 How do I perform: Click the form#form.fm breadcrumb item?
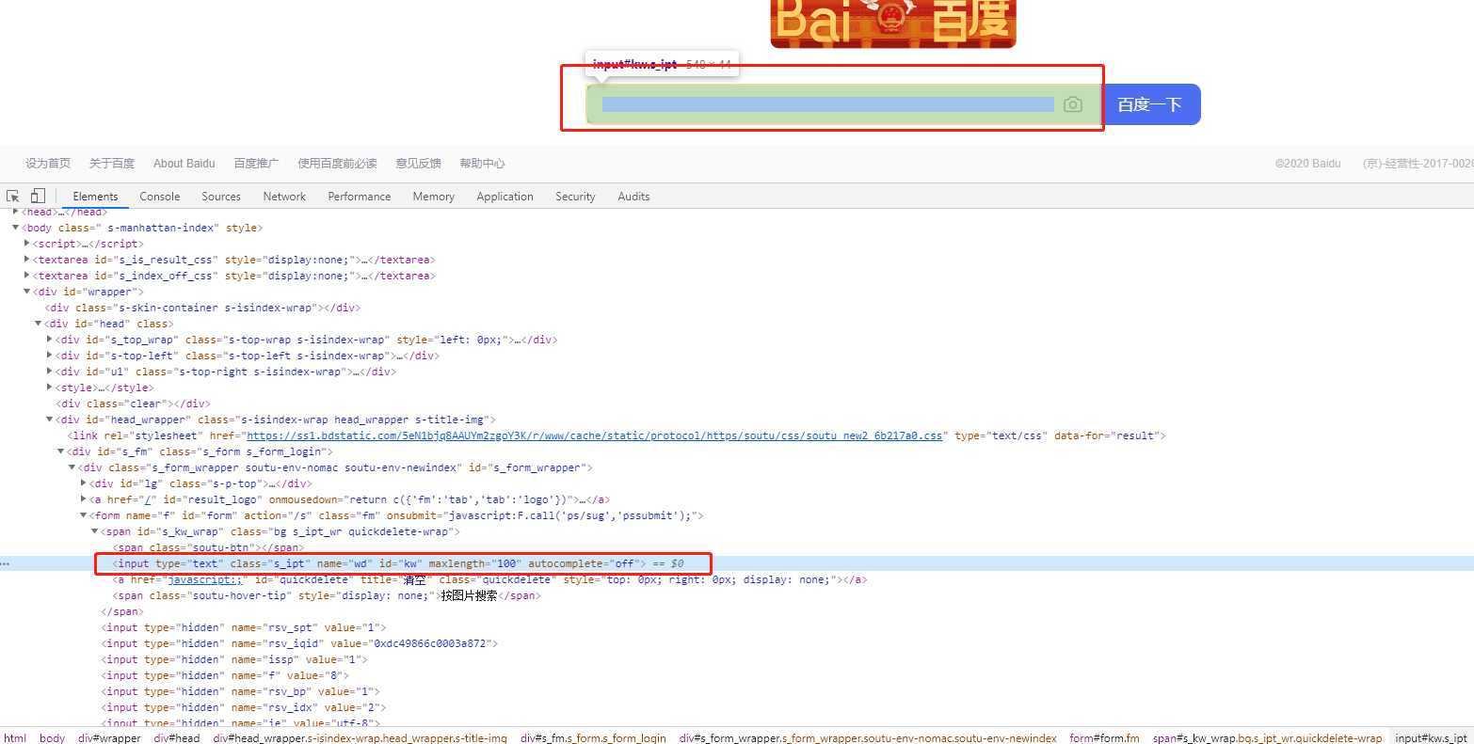pyautogui.click(x=1104, y=738)
